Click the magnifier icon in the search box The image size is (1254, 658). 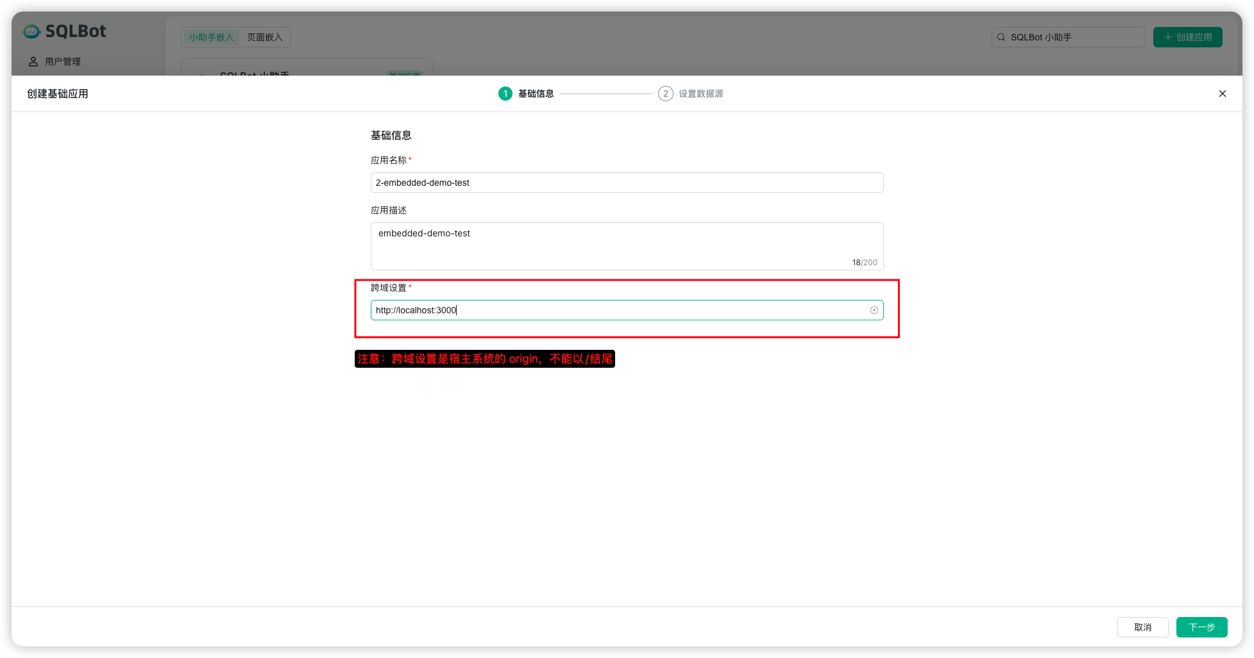pyautogui.click(x=1001, y=37)
